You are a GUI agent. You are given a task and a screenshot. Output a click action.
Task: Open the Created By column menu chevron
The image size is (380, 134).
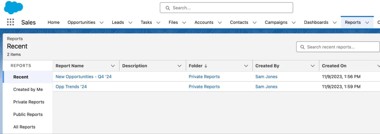[x=313, y=66]
